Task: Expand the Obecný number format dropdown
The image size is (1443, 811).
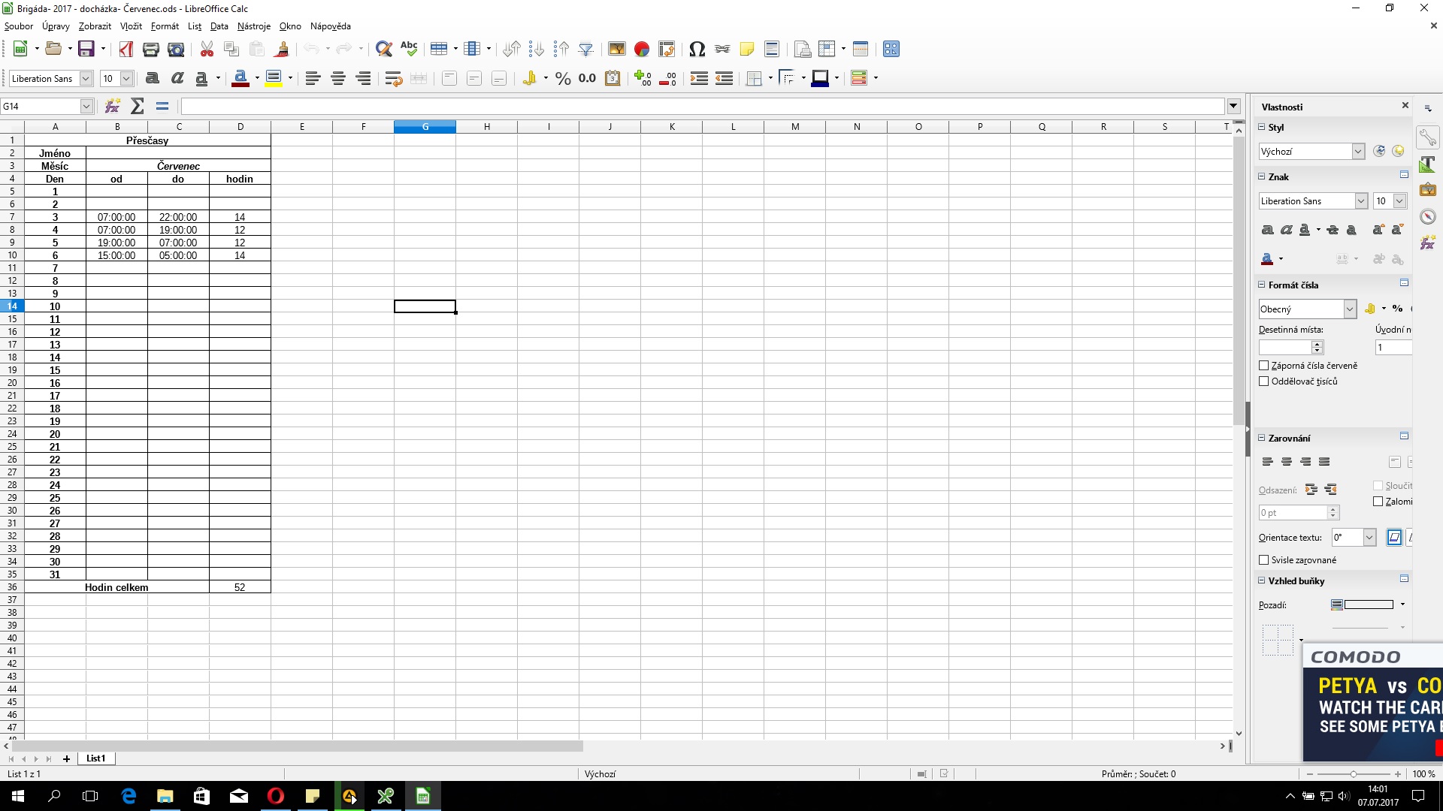Action: click(1350, 309)
